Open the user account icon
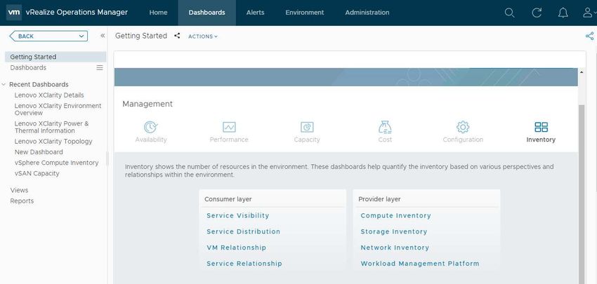 [589, 13]
